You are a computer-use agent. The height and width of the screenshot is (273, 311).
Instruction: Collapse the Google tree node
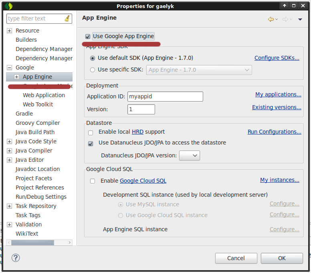tap(9, 67)
